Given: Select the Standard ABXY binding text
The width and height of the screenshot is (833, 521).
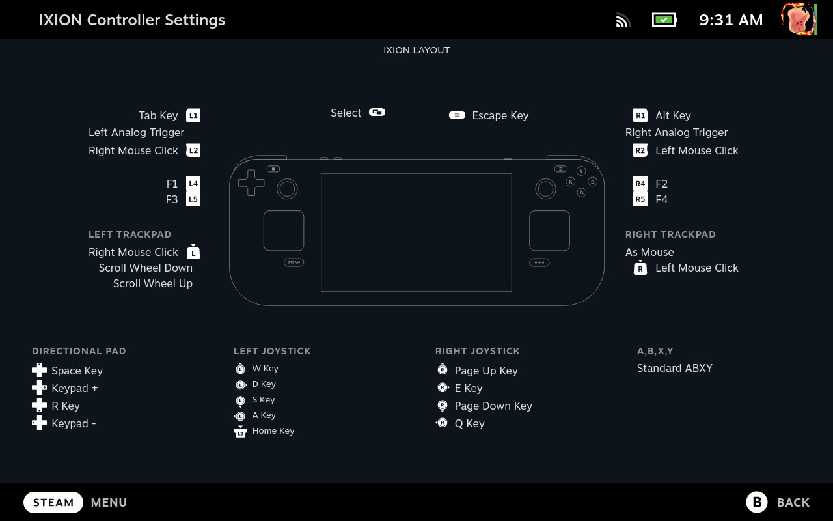Looking at the screenshot, I should click(674, 368).
